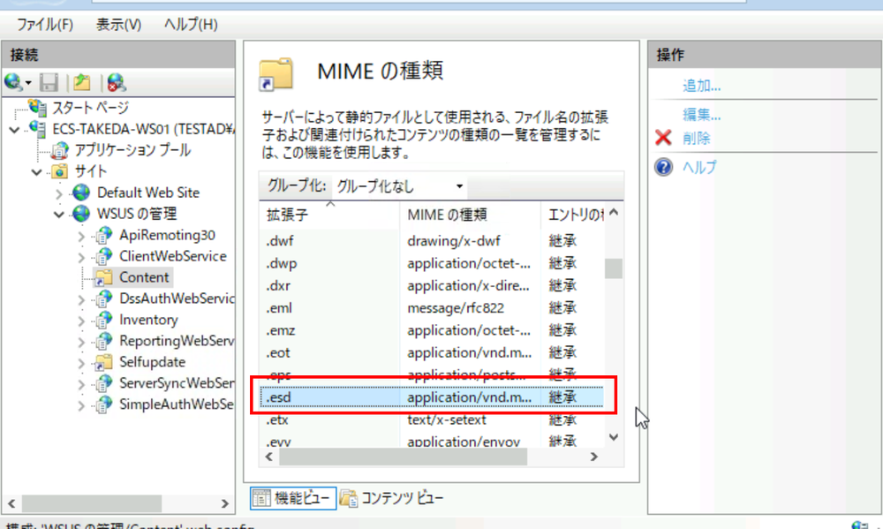Open the グループ化 dropdown
883x529 pixels.
click(400, 186)
